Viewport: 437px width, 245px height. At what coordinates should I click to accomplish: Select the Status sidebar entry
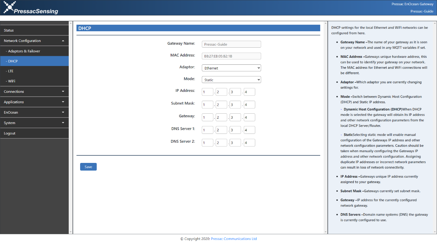(x=19, y=30)
